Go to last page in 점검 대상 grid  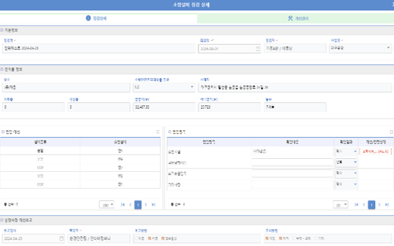pyautogui.click(x=153, y=204)
